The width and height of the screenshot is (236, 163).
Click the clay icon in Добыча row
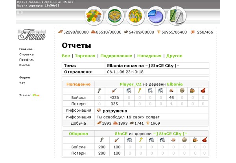[x=115, y=123]
